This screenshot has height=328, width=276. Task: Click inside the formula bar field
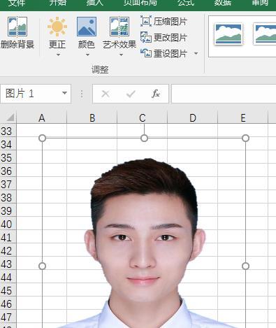[x=224, y=94]
